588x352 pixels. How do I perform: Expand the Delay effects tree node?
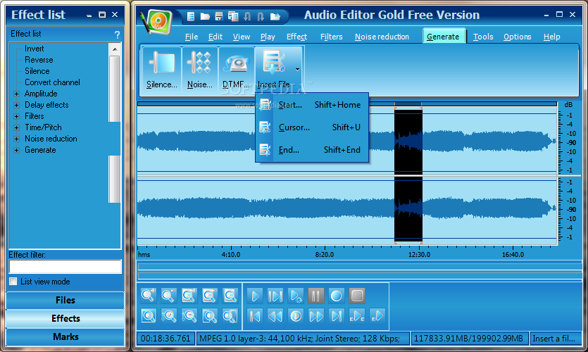[16, 105]
